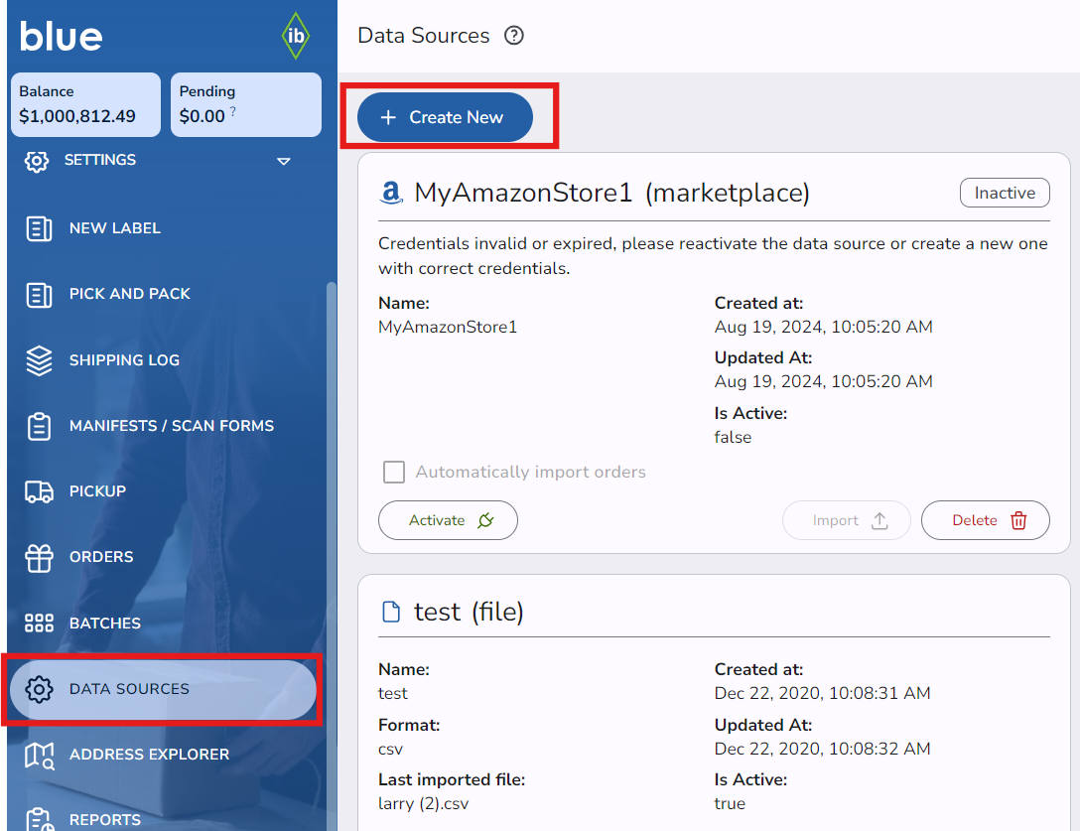Click the sidebar vertical scrollbar
The width and height of the screenshot is (1080, 831).
(332, 496)
